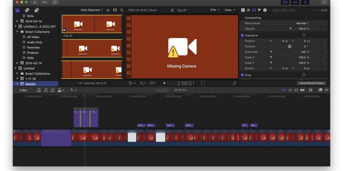Screen dimensions: 343x171
Task: Select the Maddie event in sidebar
Action: tap(36, 84)
